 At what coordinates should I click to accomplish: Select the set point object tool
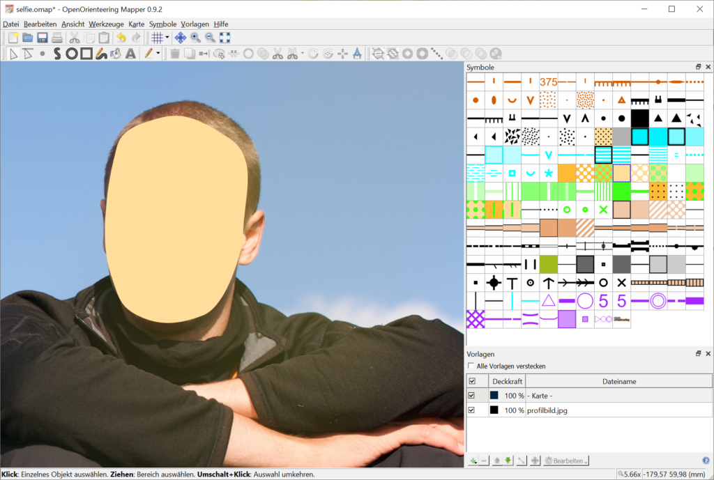42,54
